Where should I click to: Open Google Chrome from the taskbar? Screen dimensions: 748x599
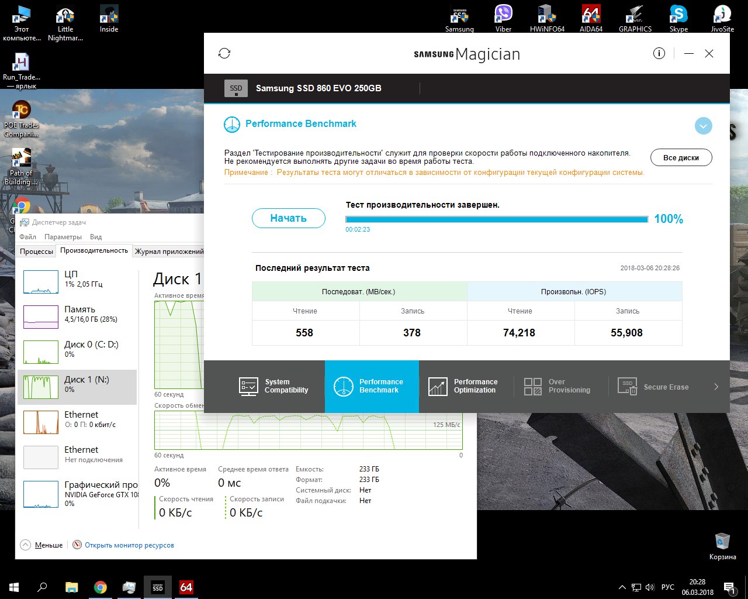[101, 587]
